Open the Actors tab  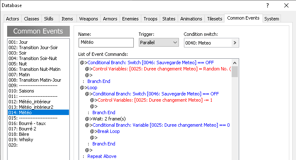(x=13, y=19)
